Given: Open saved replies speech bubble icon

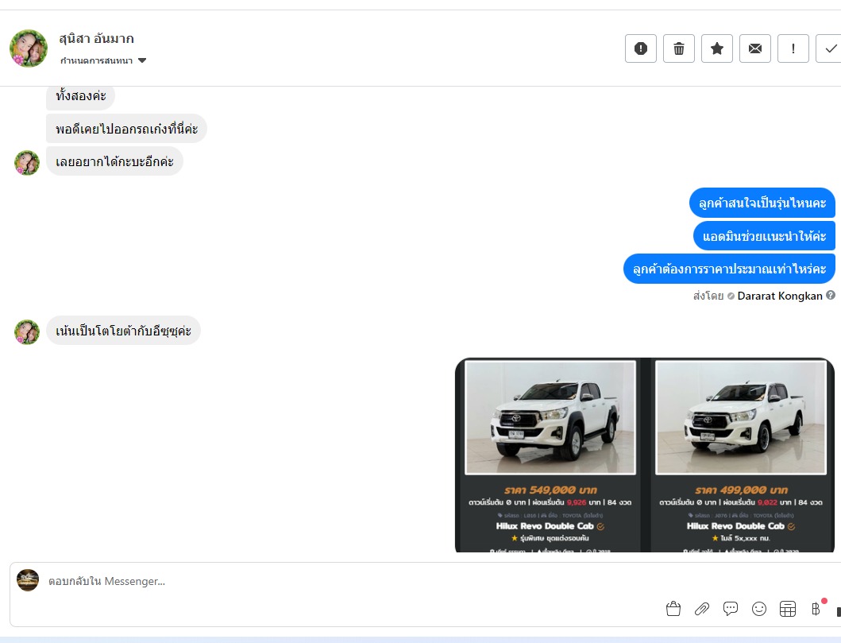Looking at the screenshot, I should click(x=731, y=609).
